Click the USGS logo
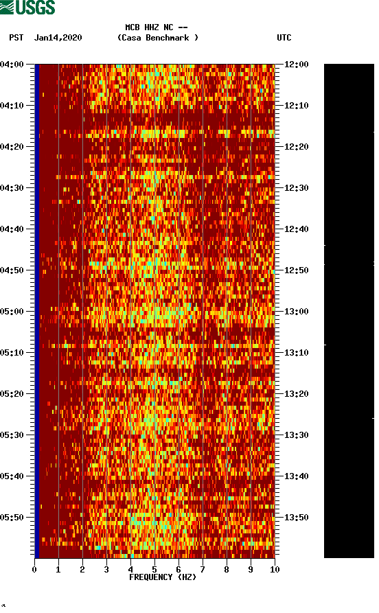This screenshot has width=379, height=613. (27, 7)
